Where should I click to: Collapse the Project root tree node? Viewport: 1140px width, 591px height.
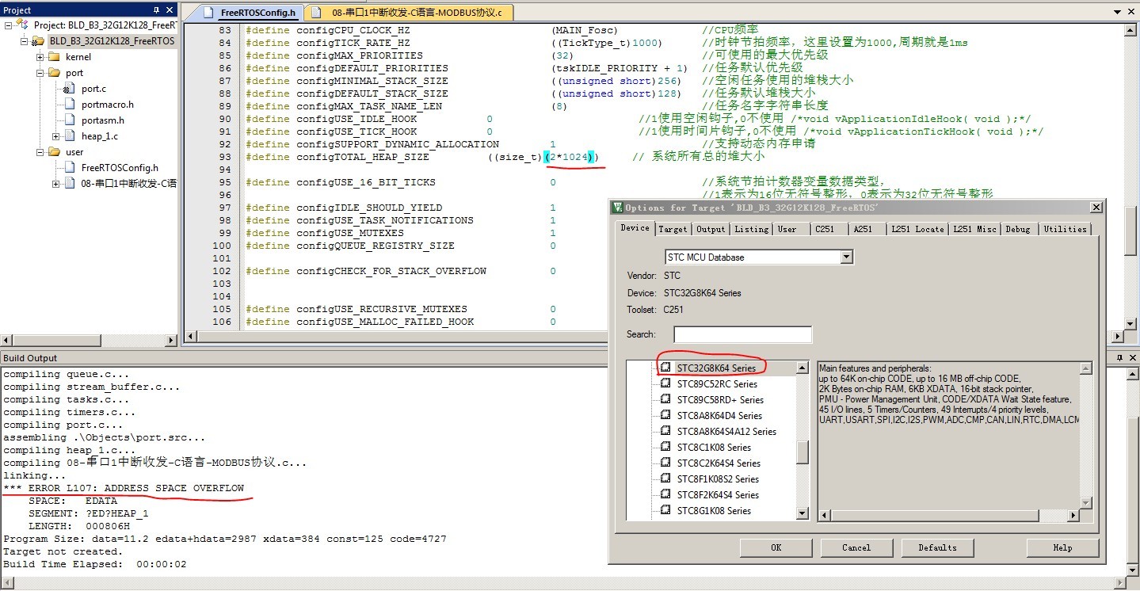tap(9, 25)
